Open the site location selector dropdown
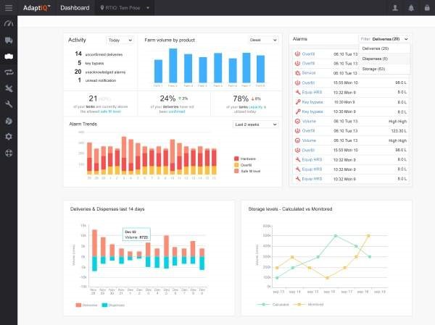This screenshot has height=325, width=435. tap(125, 8)
